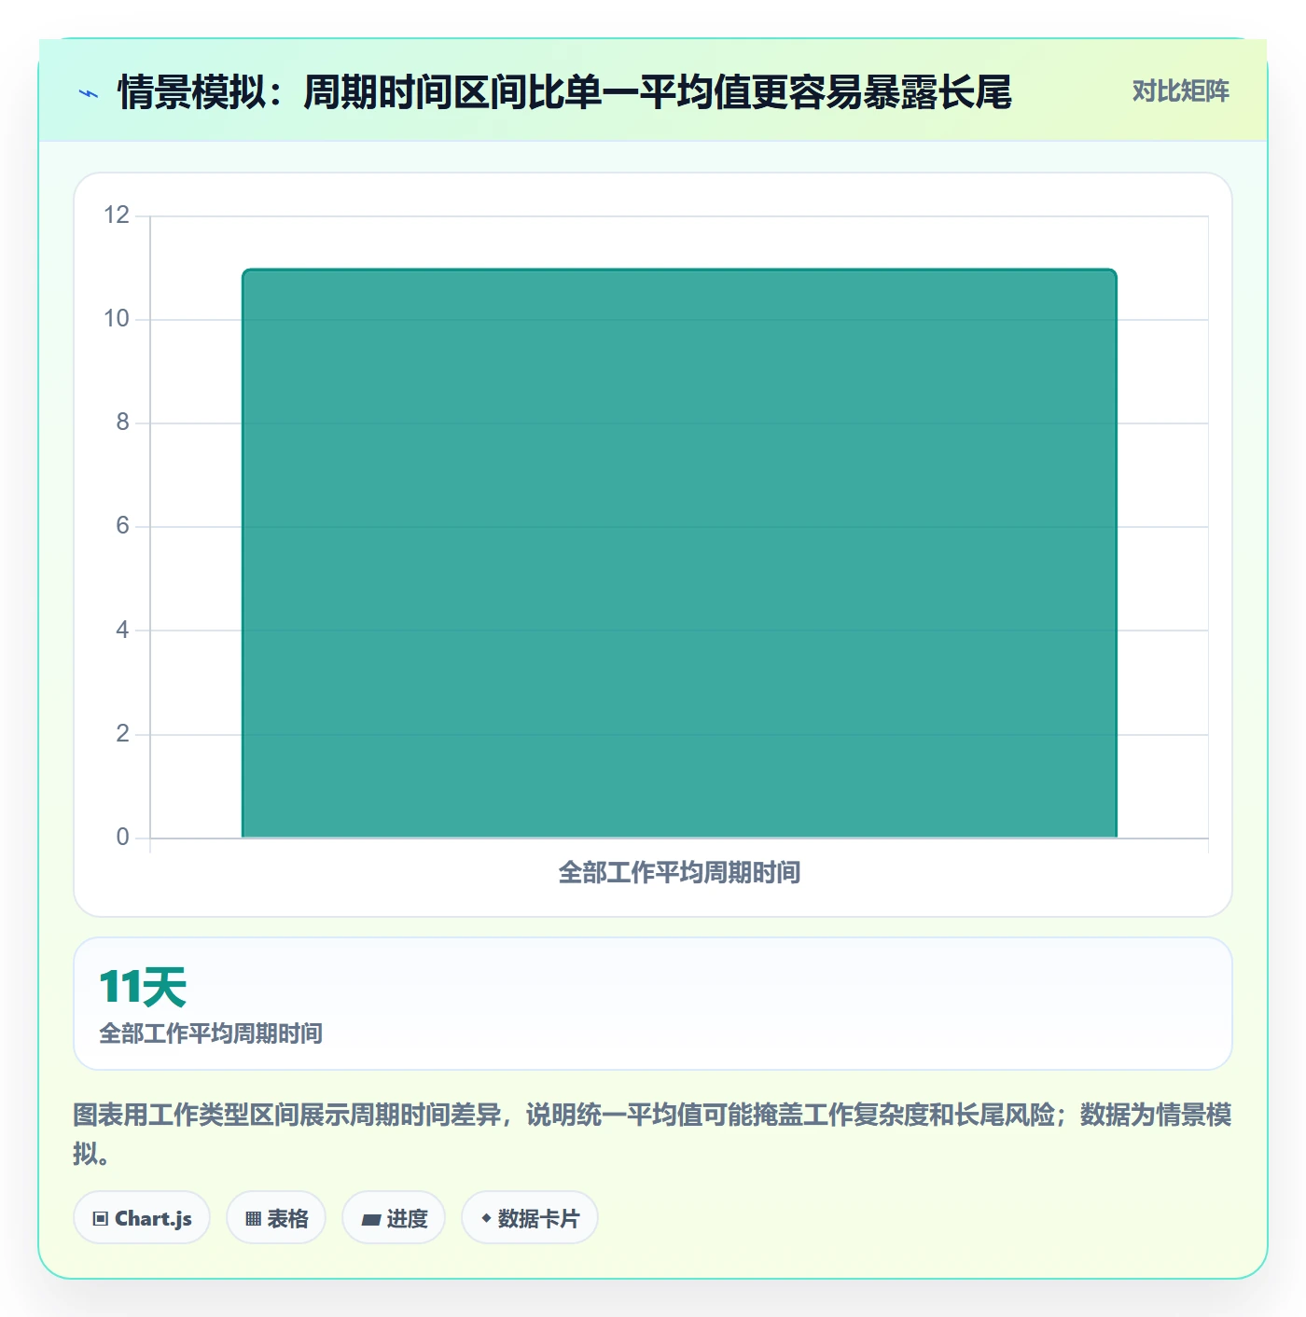Click the y-axis tick label 10
Viewport: 1306px width, 1317px height.
pyautogui.click(x=117, y=319)
